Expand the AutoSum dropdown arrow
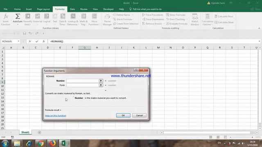 pos(18,24)
